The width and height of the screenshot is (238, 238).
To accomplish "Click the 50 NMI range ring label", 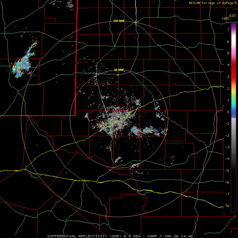I will [x=119, y=70].
